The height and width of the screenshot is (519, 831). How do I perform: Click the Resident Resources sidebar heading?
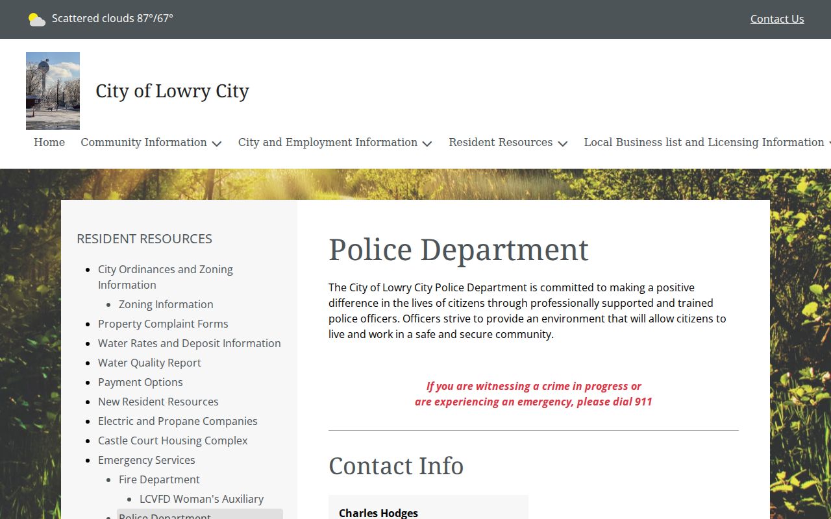(x=144, y=239)
